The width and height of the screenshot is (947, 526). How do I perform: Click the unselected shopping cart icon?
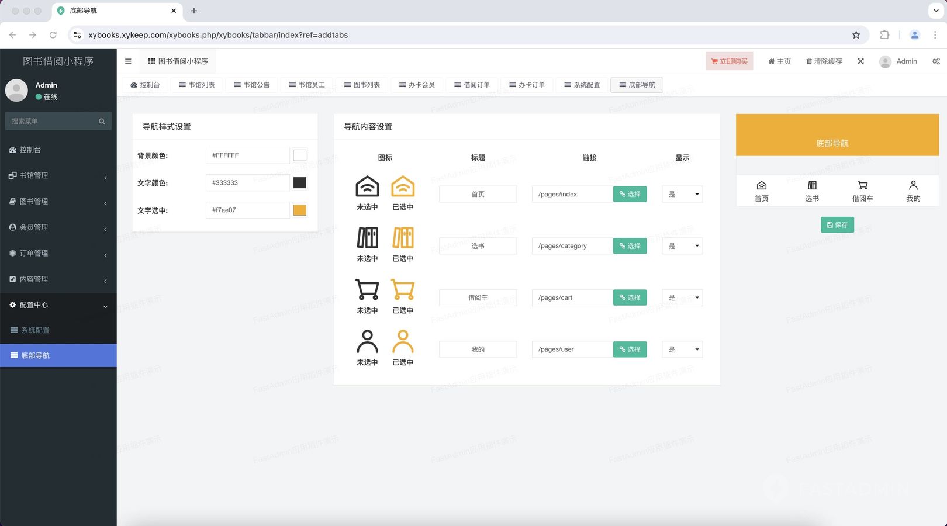tap(367, 290)
